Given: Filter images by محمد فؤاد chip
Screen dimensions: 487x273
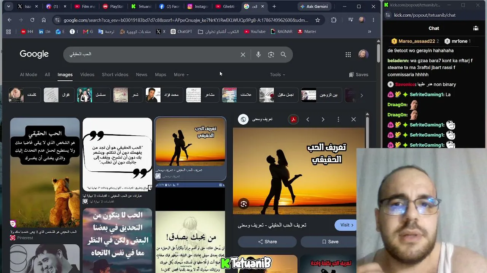Looking at the screenshot, I should pos(164,95).
